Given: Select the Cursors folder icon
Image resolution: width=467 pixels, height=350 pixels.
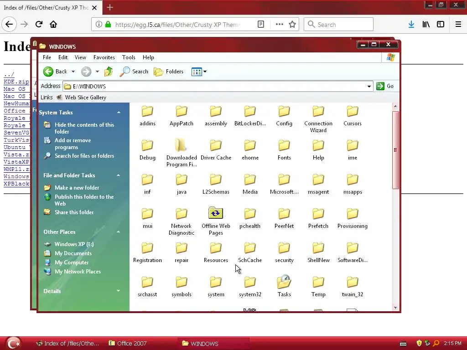Looking at the screenshot, I should 353,111.
